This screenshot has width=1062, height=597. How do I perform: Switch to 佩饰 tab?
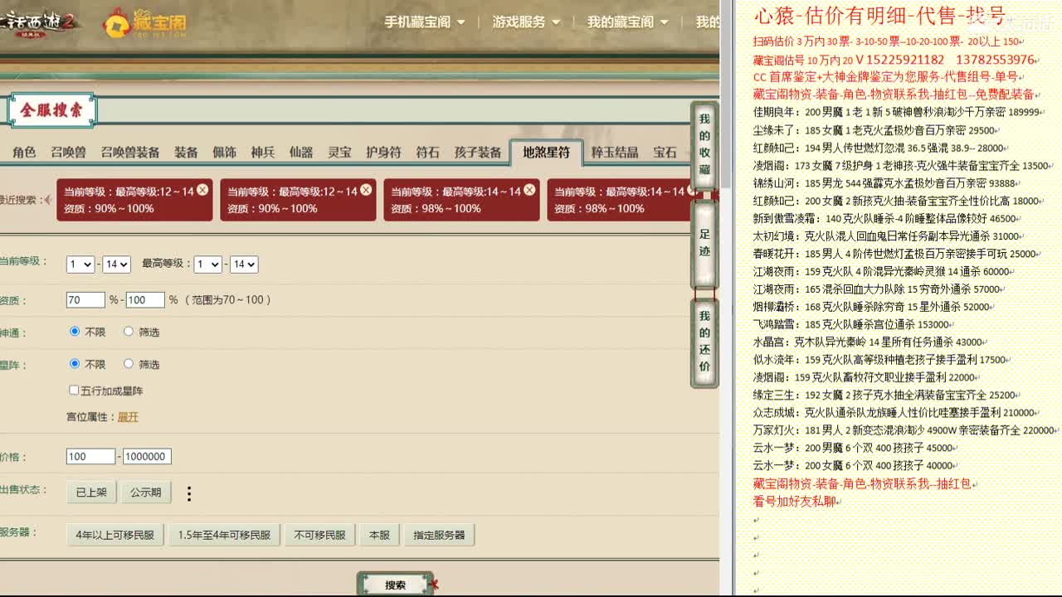(224, 152)
